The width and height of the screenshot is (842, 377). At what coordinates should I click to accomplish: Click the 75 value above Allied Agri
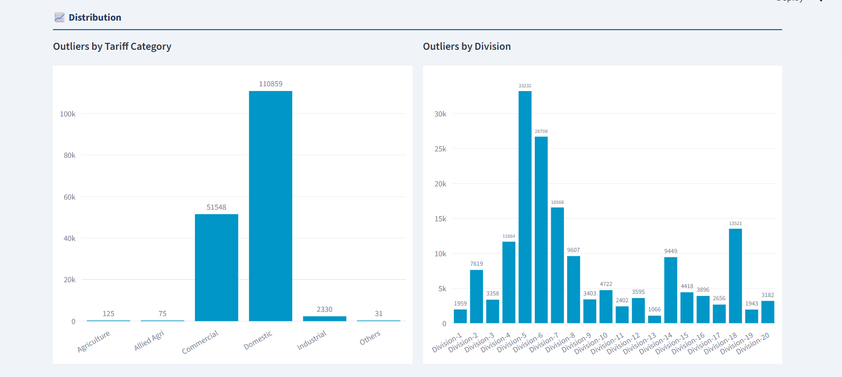click(163, 313)
